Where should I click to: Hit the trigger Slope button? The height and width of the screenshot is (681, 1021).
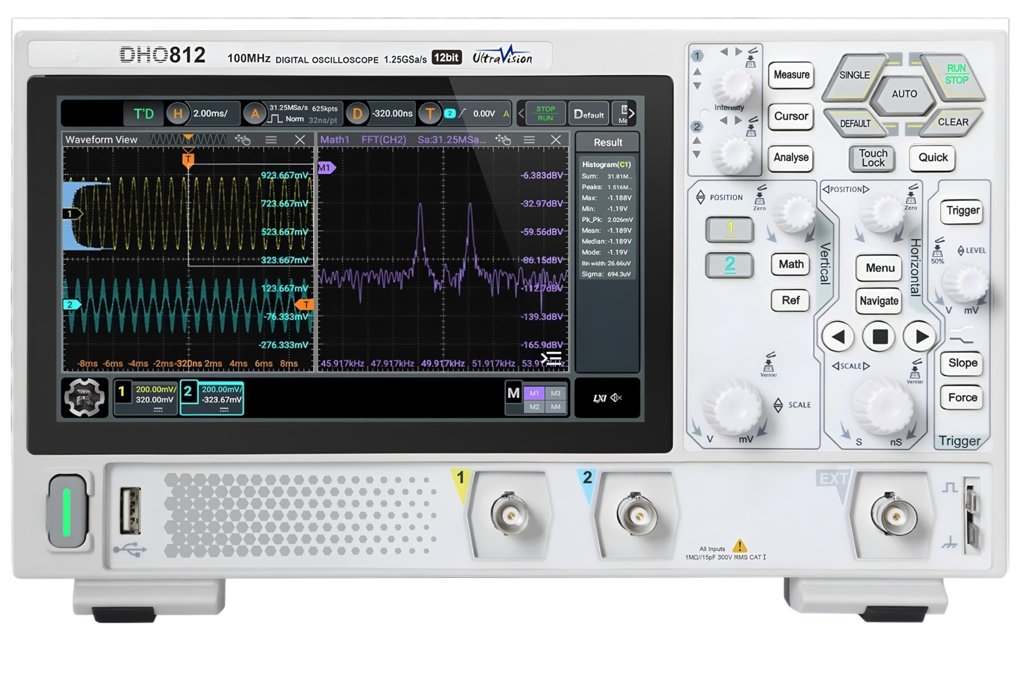(962, 363)
